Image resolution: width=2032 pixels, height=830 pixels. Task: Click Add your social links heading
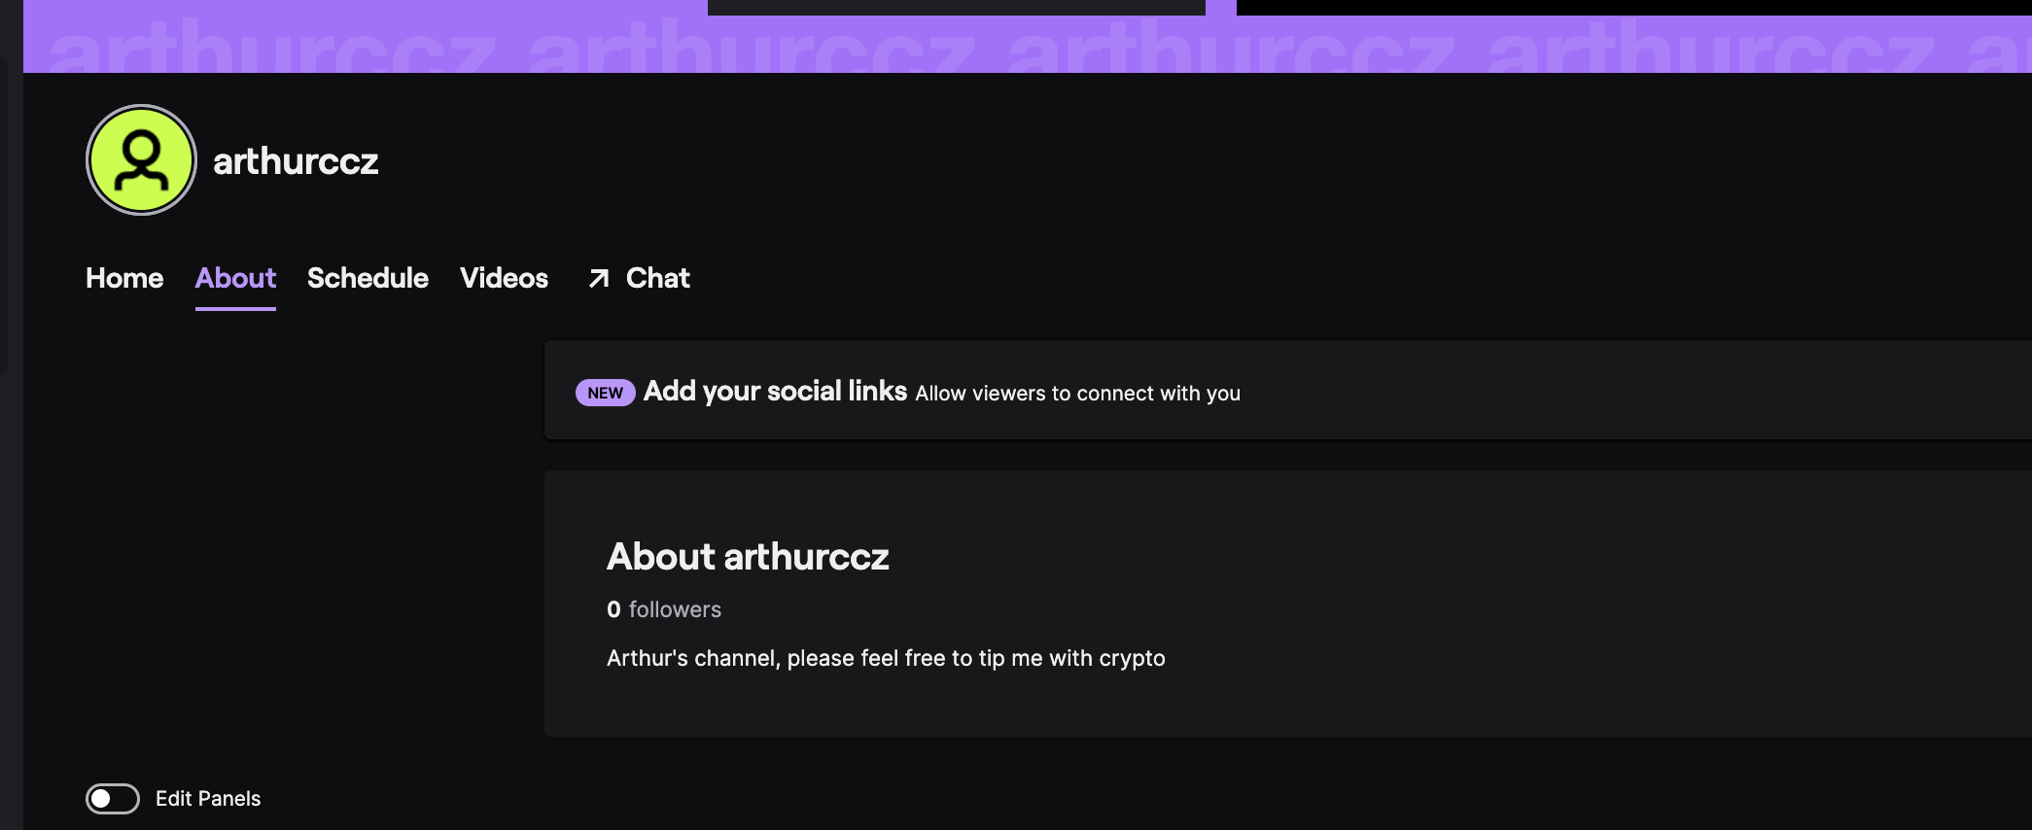pos(775,391)
